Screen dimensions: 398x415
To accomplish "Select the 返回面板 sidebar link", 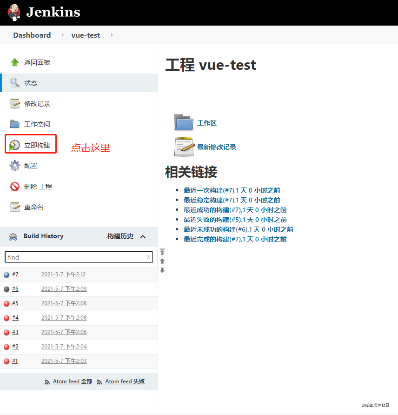I will pos(37,62).
